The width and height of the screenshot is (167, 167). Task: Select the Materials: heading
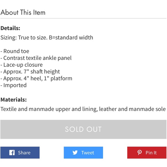pos(14,100)
